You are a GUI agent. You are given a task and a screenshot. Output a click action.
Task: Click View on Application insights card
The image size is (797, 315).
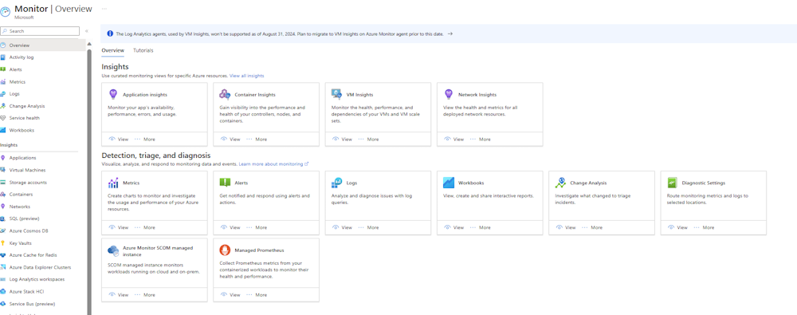(x=119, y=139)
